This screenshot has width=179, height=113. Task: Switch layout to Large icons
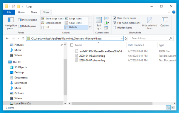[x=73, y=18]
